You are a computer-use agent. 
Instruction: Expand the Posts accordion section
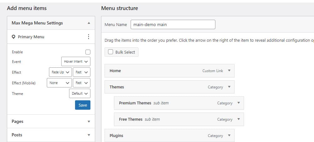coord(51,135)
